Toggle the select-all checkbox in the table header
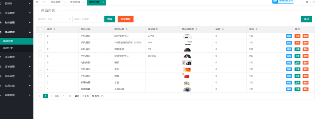The image size is (315, 119). point(40,29)
